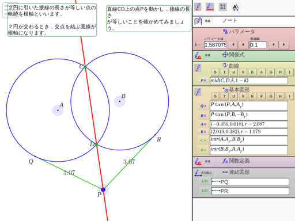Image resolution: width=295 pixels, height=221 pixels.
Task: Click the triangle geometry icon in top toolbar
Action: click(x=236, y=7)
